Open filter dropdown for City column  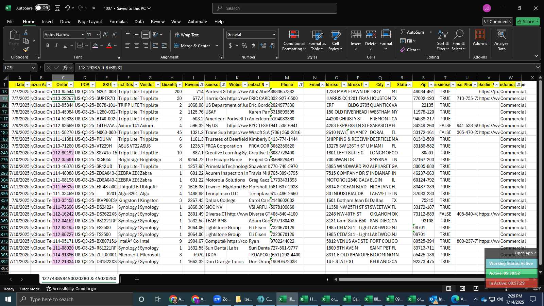pos(388,85)
